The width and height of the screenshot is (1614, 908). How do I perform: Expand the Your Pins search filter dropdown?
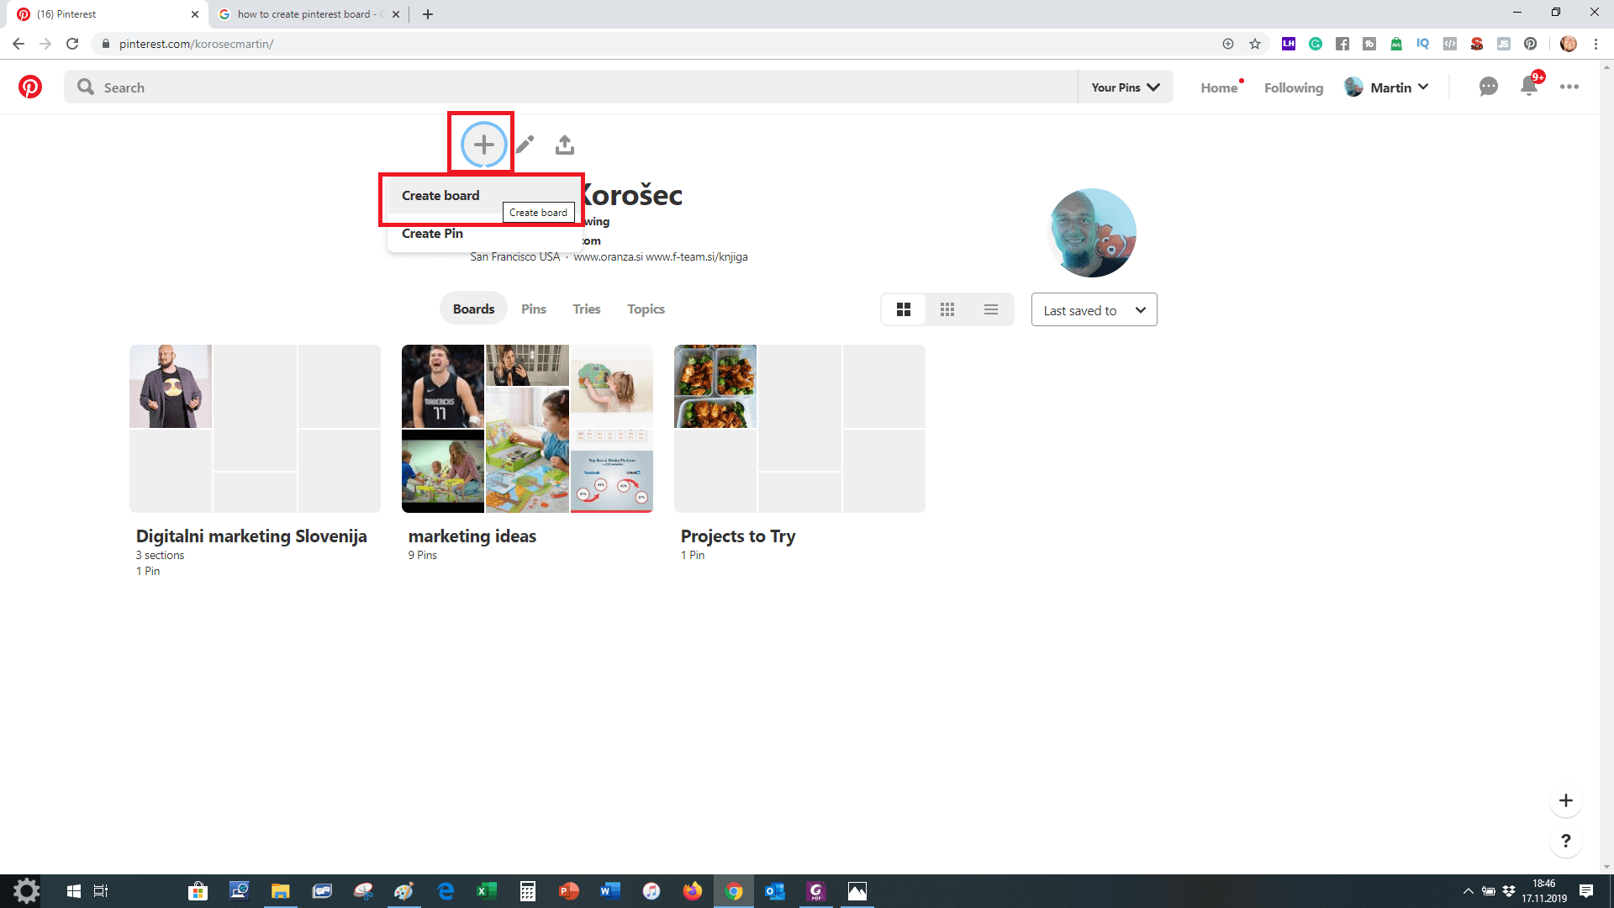pyautogui.click(x=1125, y=87)
